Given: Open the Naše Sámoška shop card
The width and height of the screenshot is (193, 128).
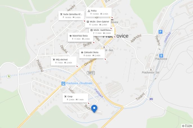Looking at the screenshot, I should [71, 16].
